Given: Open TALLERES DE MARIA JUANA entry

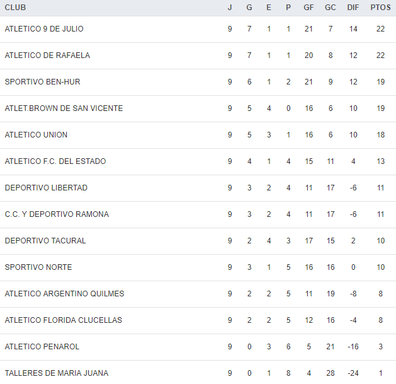Looking at the screenshot, I should (x=55, y=373).
